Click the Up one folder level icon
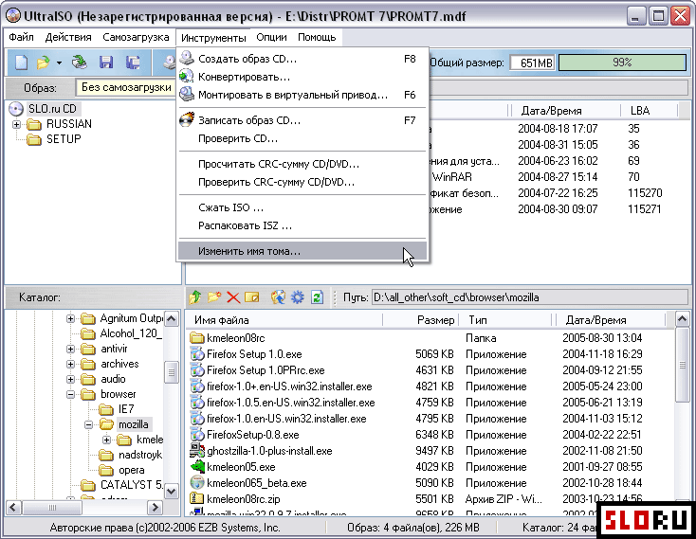 195,297
